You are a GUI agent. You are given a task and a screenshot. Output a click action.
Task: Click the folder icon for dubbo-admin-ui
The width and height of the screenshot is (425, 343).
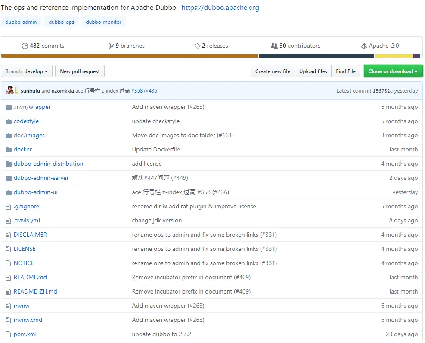click(9, 192)
